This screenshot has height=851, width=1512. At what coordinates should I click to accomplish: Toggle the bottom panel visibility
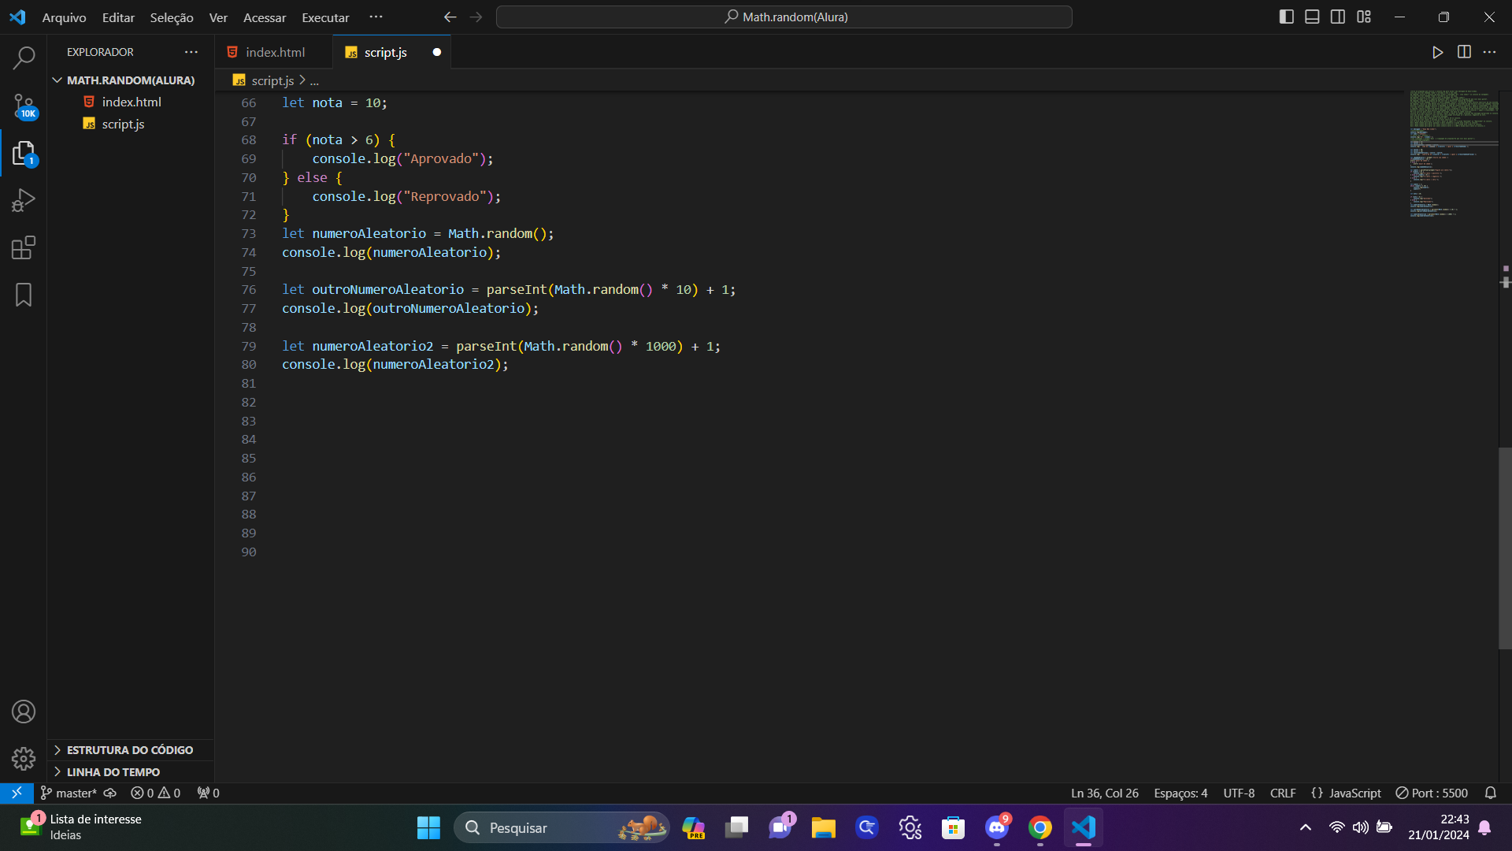coord(1312,17)
